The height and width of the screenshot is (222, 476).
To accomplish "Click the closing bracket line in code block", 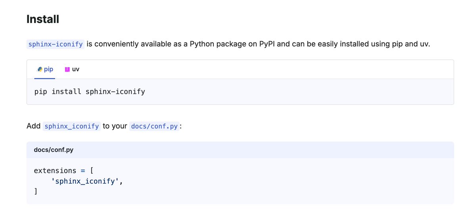I will click(36, 192).
